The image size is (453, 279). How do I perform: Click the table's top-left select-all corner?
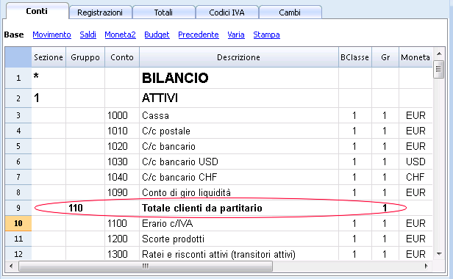tap(18, 57)
